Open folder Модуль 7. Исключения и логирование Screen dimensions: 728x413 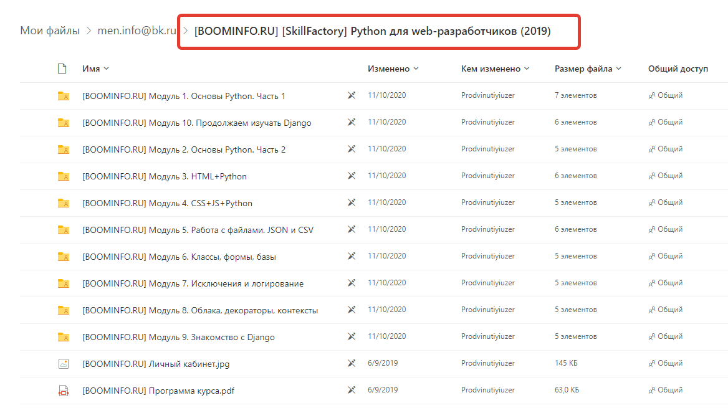pyautogui.click(x=193, y=283)
